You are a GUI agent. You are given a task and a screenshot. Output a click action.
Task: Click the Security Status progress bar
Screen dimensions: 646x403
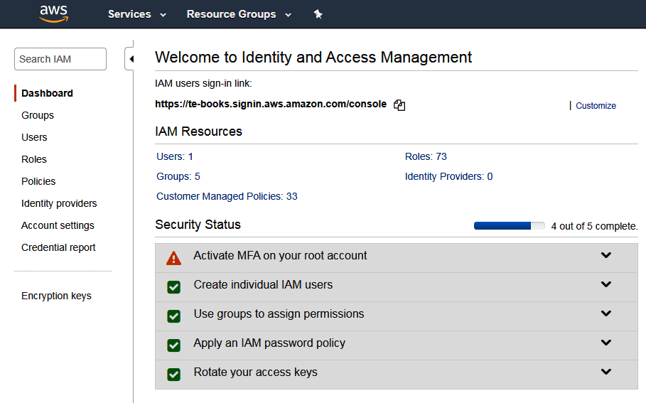click(x=510, y=226)
